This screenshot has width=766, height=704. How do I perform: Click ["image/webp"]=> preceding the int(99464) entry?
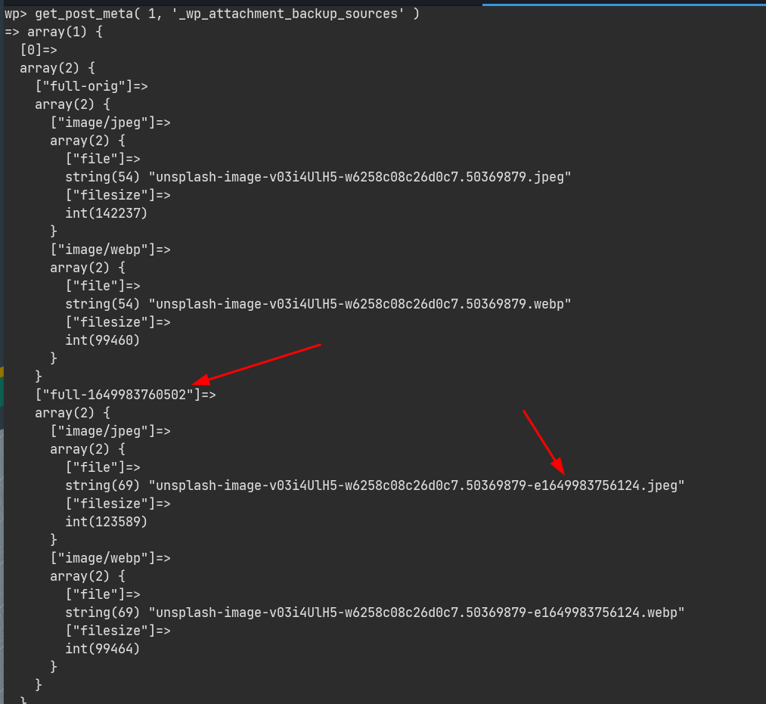[x=110, y=558]
